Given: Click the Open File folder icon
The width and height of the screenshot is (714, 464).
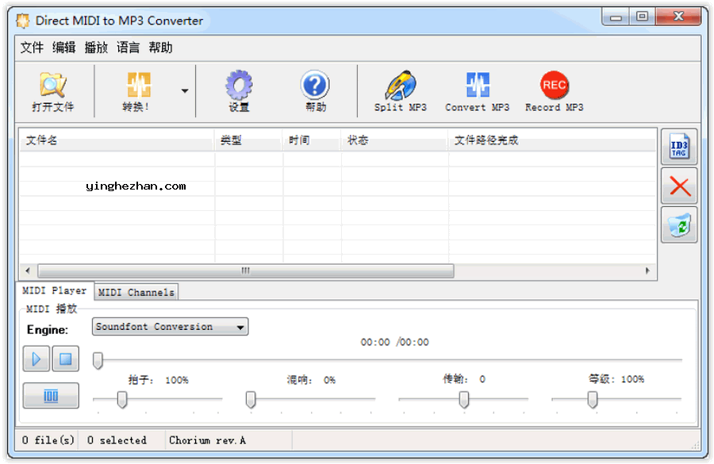Looking at the screenshot, I should point(53,86).
